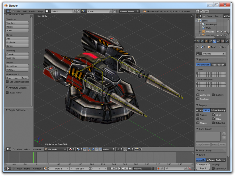Collapse the Armature Options panel
Viewport: 235px width, 176px height.
(x=7, y=87)
